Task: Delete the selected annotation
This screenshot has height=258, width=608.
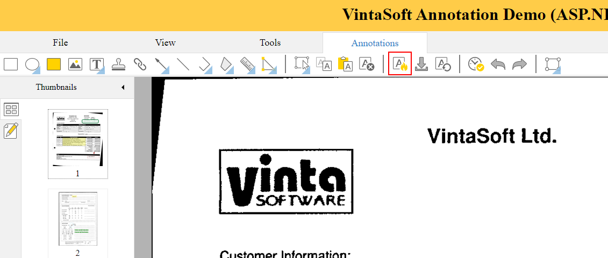Action: pyautogui.click(x=367, y=64)
